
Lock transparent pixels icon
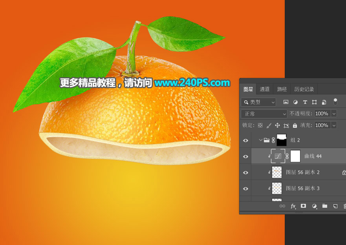click(x=260, y=125)
